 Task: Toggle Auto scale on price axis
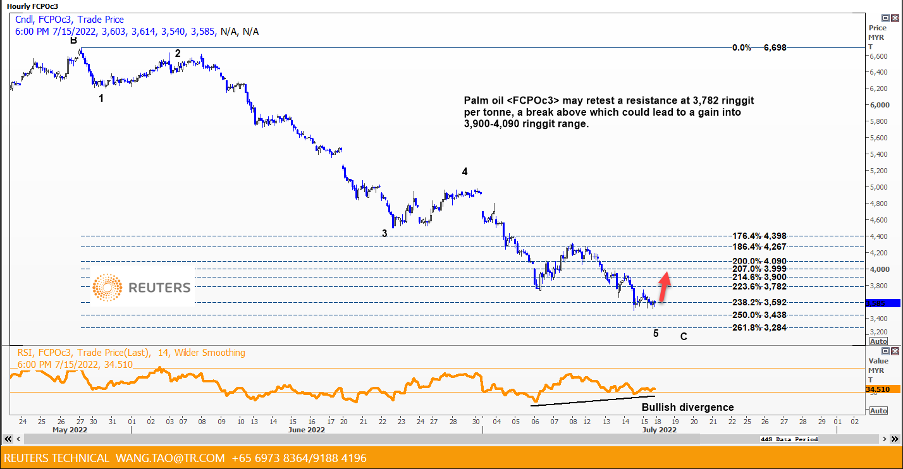[879, 341]
